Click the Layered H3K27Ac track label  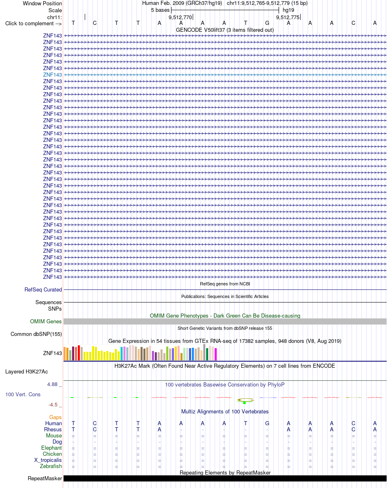[27, 371]
